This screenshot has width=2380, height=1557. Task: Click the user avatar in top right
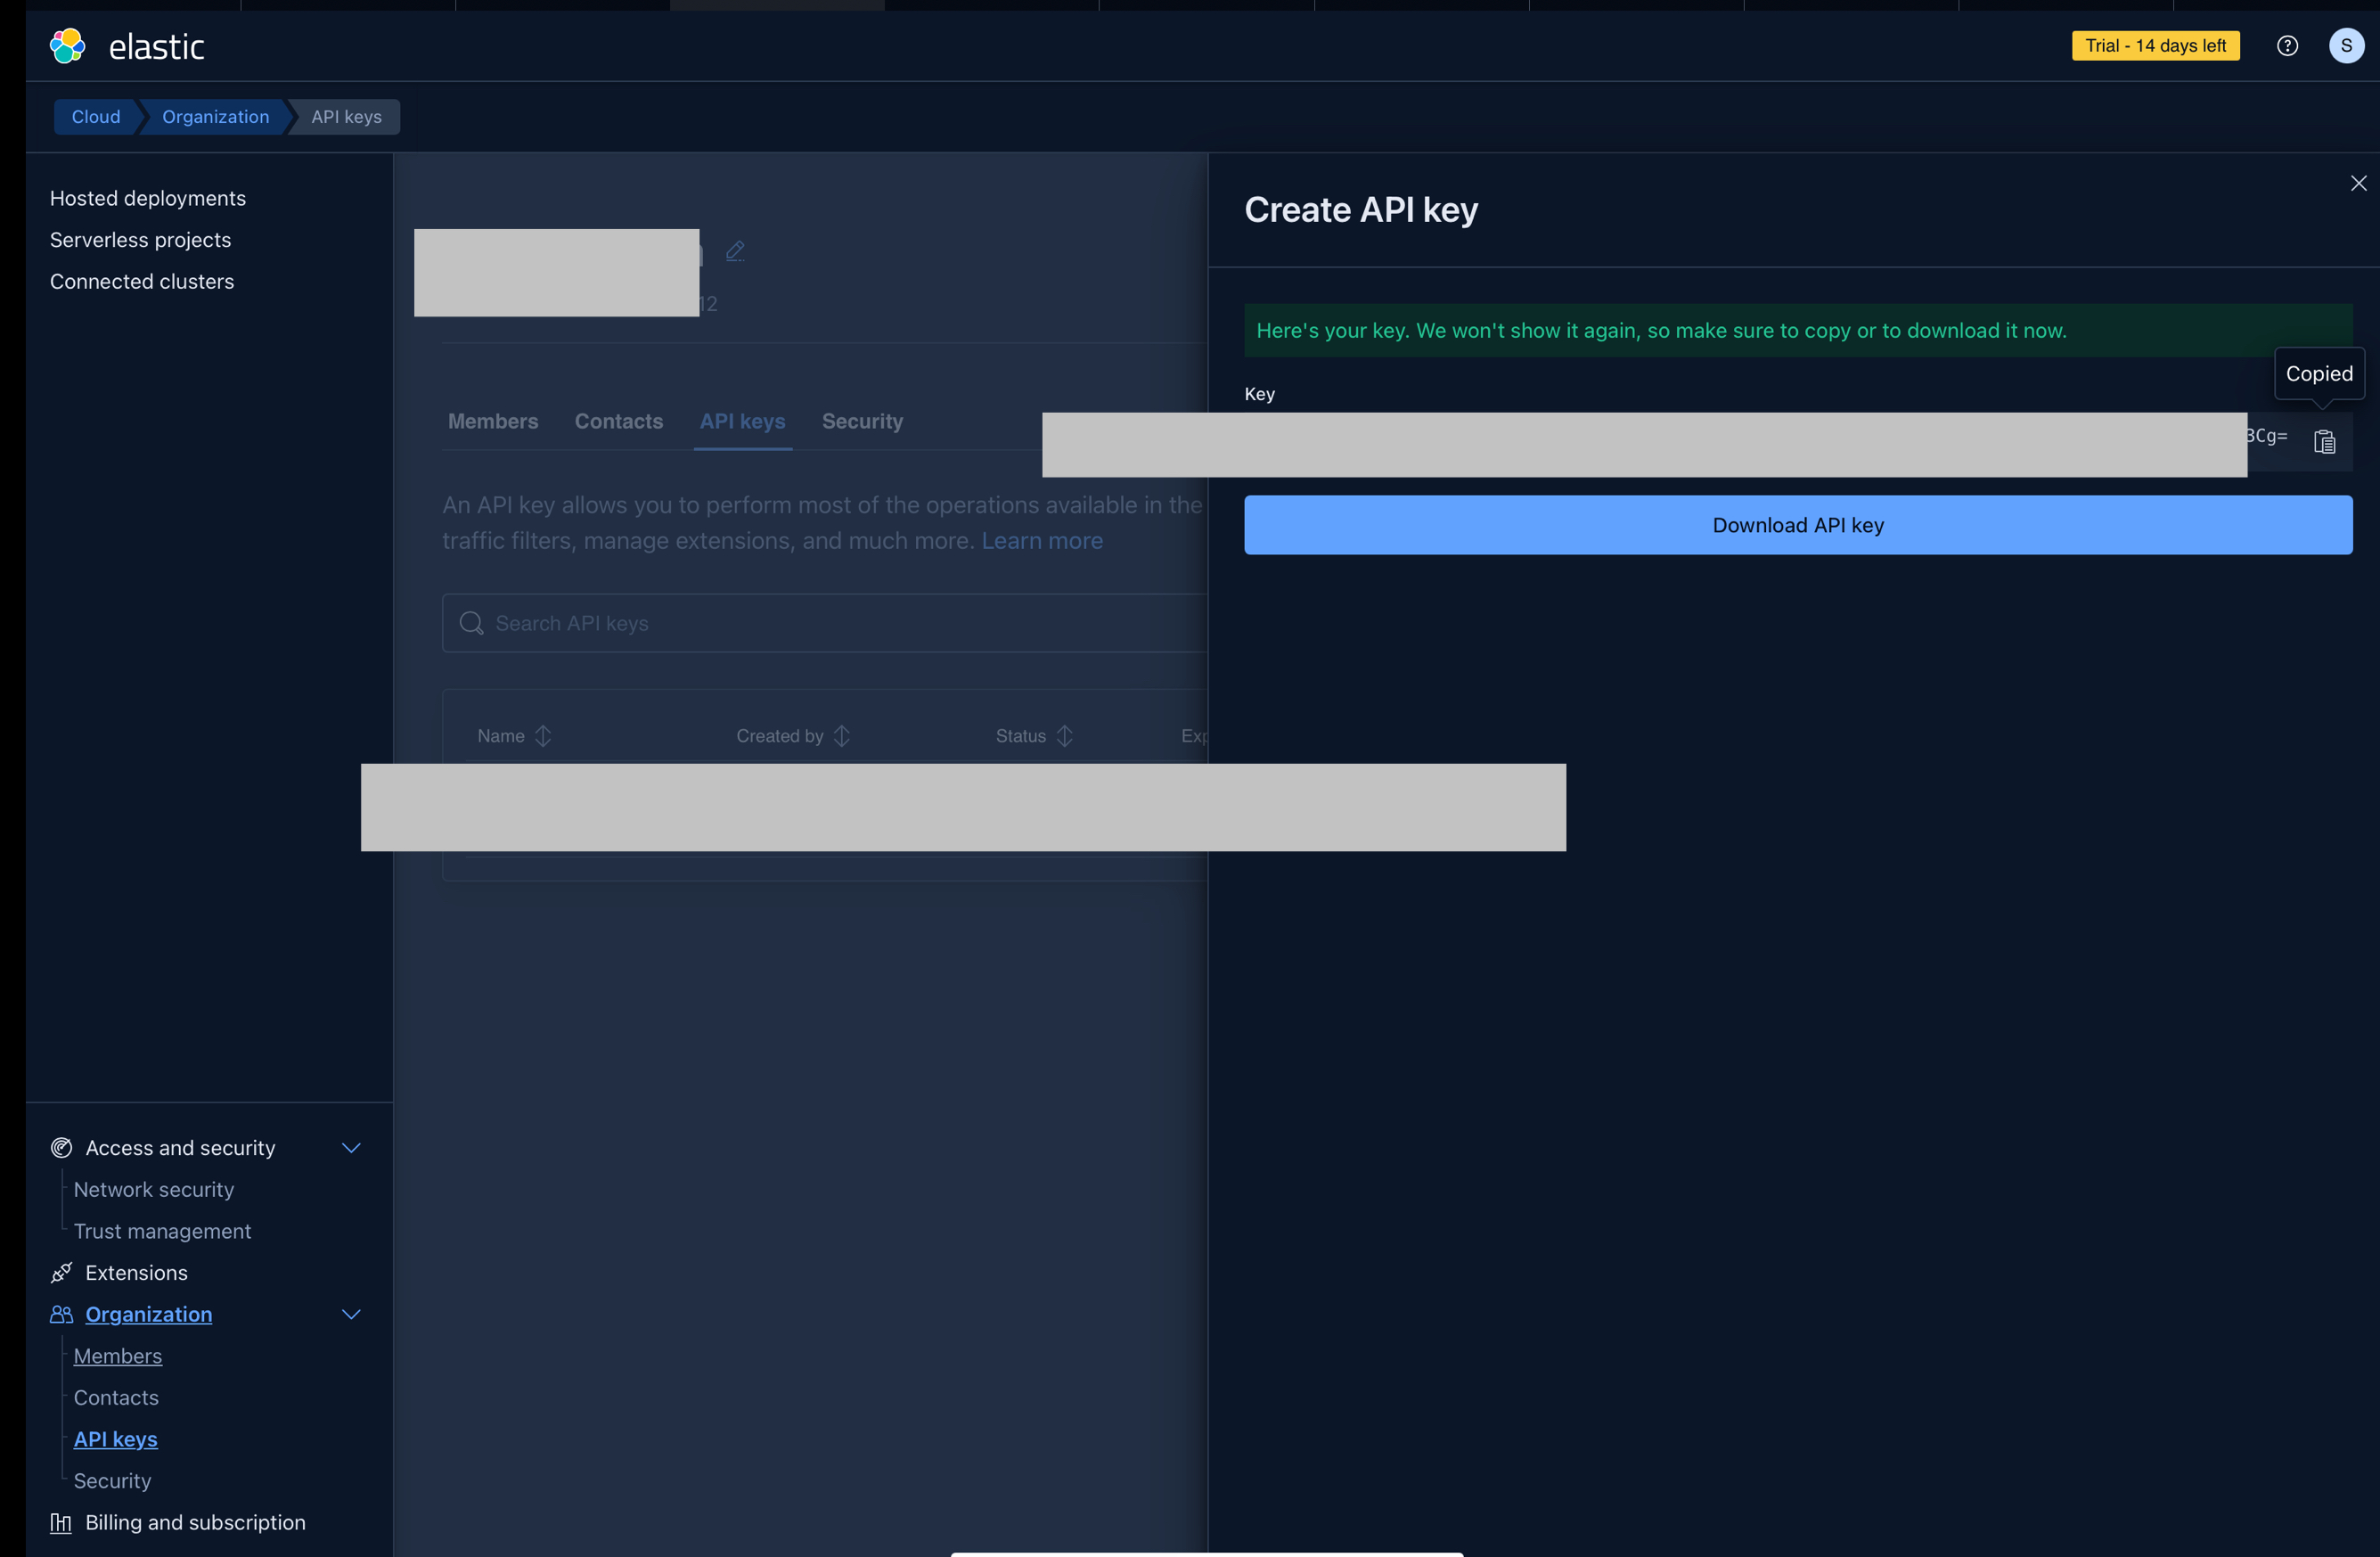[x=2347, y=45]
